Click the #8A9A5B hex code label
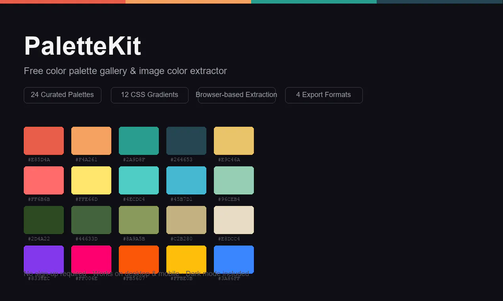This screenshot has width=503, height=301. click(134, 239)
